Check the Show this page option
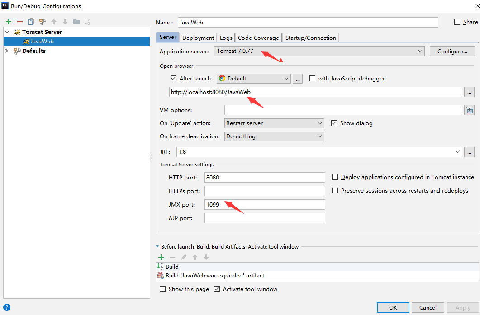The width and height of the screenshot is (480, 315). click(163, 289)
